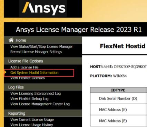Click the IDTYPE column header
This screenshot has width=147, height=127.
tap(118, 90)
